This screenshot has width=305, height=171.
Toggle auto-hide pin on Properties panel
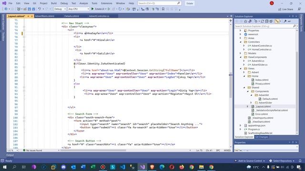(293, 142)
